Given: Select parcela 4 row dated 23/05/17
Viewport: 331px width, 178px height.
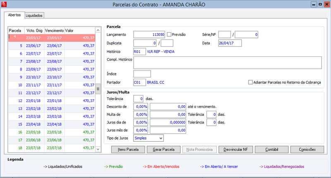Looking at the screenshot, I should coord(52,38).
